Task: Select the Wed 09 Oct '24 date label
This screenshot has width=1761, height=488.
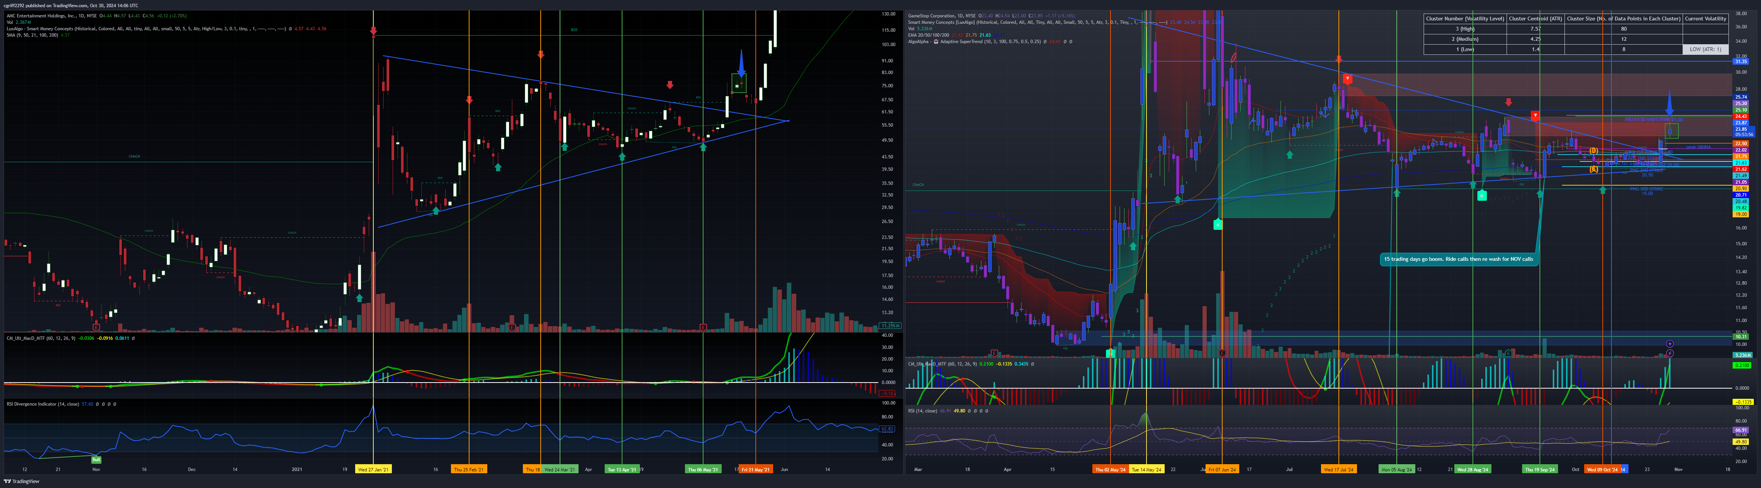Action: (1602, 469)
